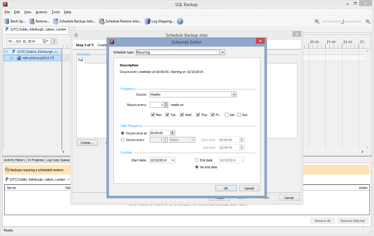Viewport: 374px width, 236px height.
Task: Open the Schedule type dropdown
Action: (222, 52)
